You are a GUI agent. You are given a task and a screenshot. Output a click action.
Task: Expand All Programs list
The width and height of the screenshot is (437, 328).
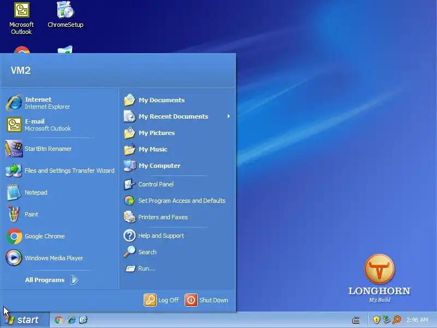(52, 280)
